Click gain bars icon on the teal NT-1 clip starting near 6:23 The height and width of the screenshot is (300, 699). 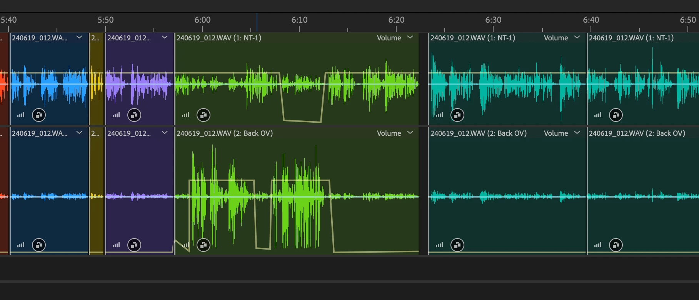point(439,115)
